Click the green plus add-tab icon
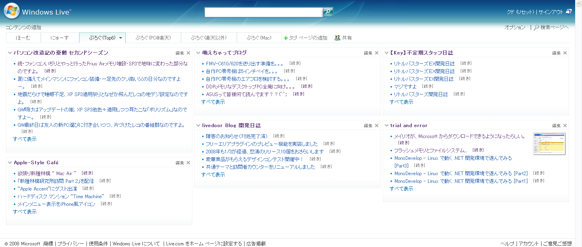 tap(286, 38)
